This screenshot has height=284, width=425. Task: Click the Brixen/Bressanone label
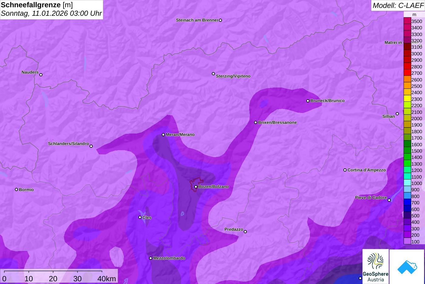click(x=277, y=123)
